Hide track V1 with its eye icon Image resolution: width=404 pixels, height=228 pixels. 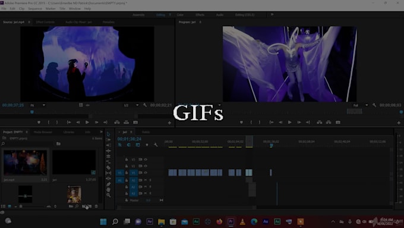[146, 173]
